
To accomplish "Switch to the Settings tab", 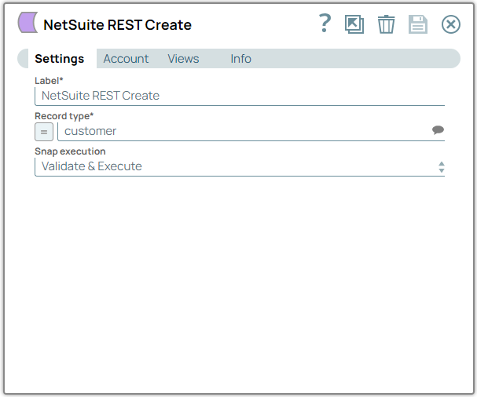I will 59,59.
